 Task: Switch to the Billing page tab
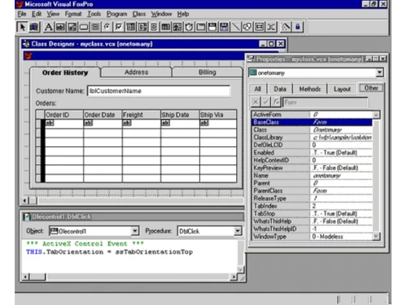208,72
